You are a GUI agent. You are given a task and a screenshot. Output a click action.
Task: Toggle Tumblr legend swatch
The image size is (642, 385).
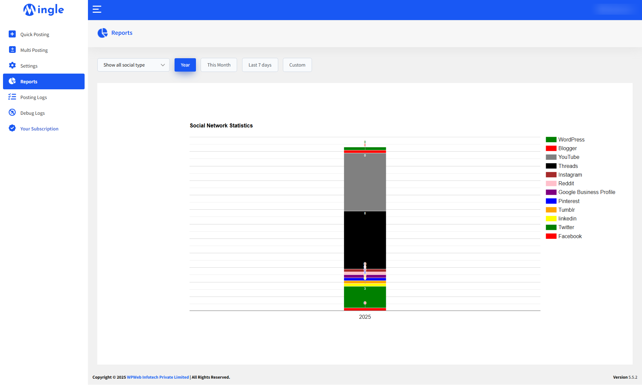551,210
